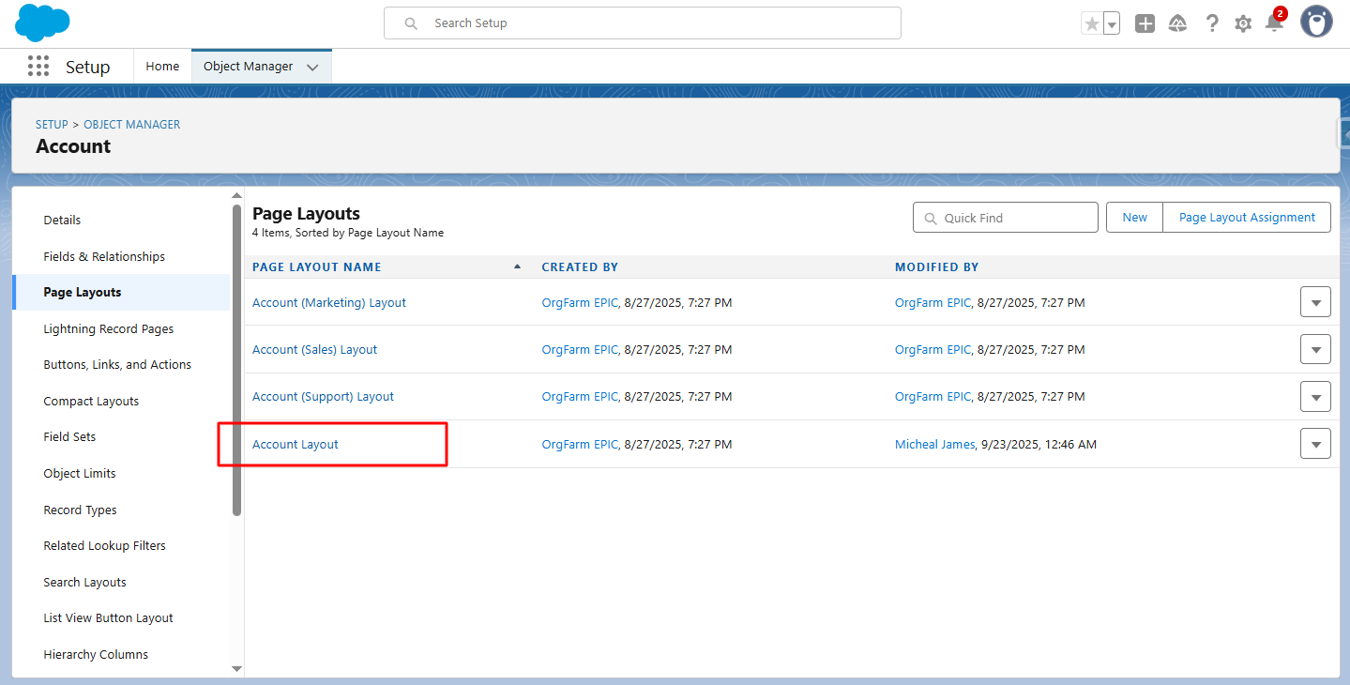Image resolution: width=1350 pixels, height=685 pixels.
Task: Click the New page layout button
Action: pos(1134,218)
